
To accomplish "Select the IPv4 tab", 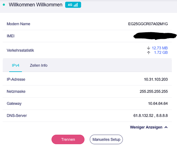I will [15, 65].
